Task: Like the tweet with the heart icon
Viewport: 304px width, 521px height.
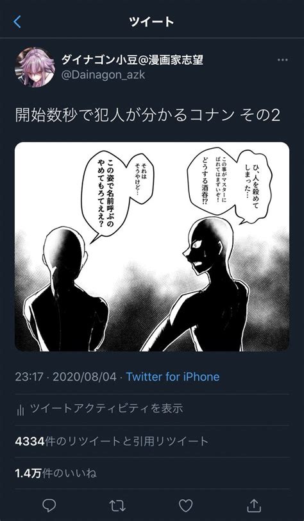Action: 186,506
